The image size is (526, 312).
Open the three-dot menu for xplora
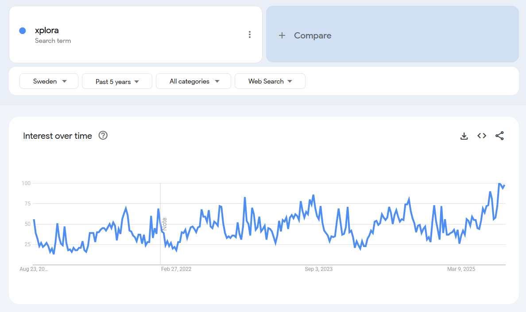250,34
